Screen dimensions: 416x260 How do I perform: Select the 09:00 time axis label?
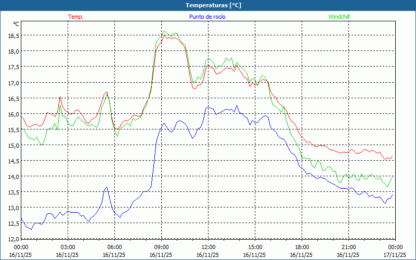click(x=161, y=247)
